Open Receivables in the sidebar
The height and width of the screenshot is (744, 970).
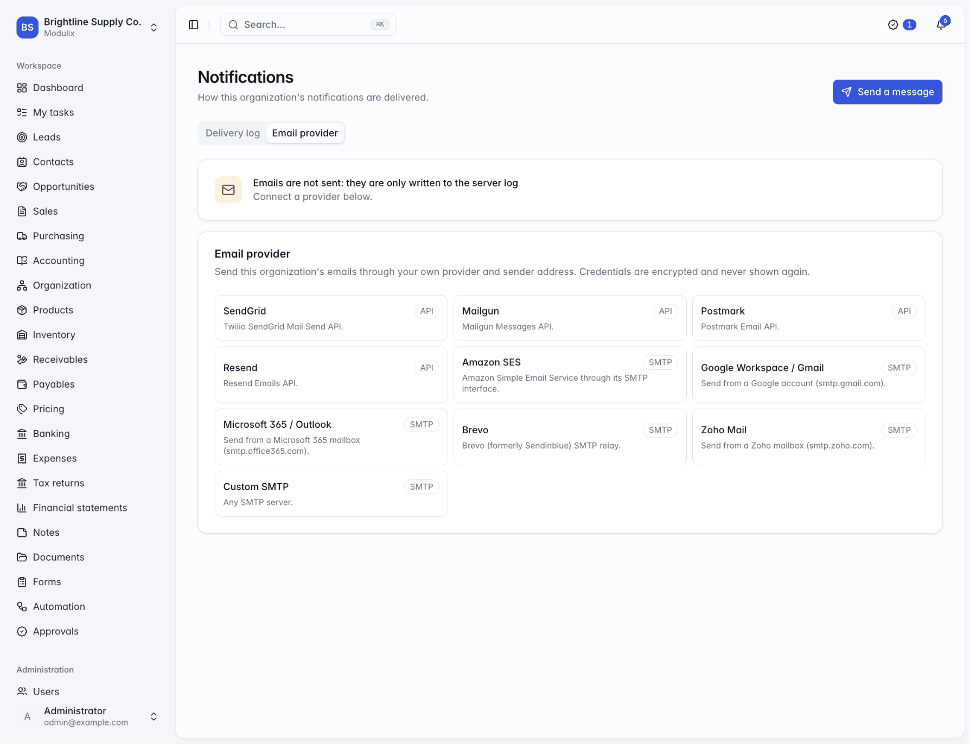tap(88, 360)
